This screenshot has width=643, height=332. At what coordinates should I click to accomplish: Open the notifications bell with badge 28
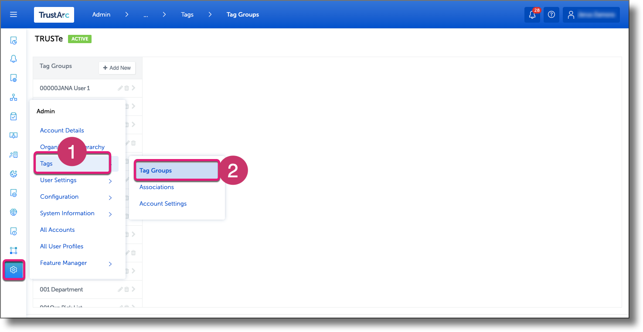pyautogui.click(x=532, y=14)
